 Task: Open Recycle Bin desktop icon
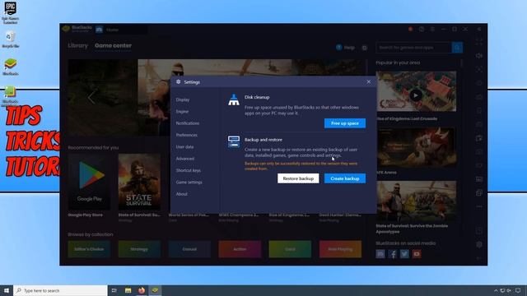[11, 39]
